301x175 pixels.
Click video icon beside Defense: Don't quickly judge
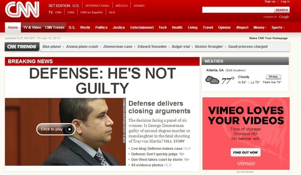[181, 154]
